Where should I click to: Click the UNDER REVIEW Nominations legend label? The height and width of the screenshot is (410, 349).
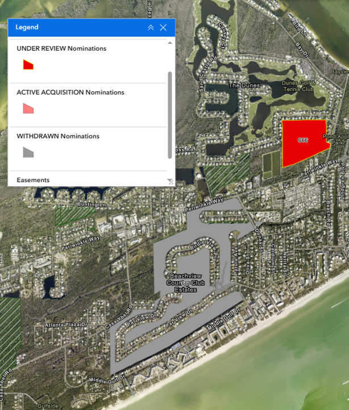[61, 48]
